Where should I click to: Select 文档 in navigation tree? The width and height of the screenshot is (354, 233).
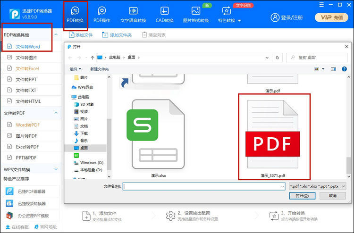81,126
